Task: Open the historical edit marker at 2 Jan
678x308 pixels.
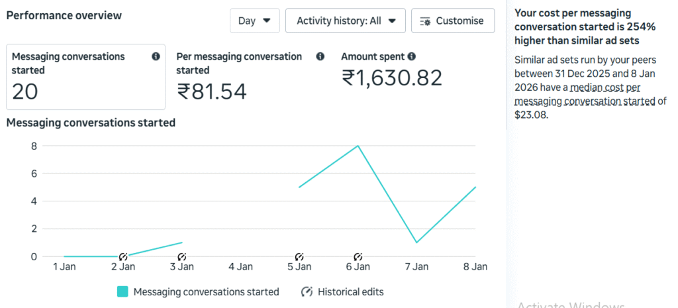Action: (123, 256)
